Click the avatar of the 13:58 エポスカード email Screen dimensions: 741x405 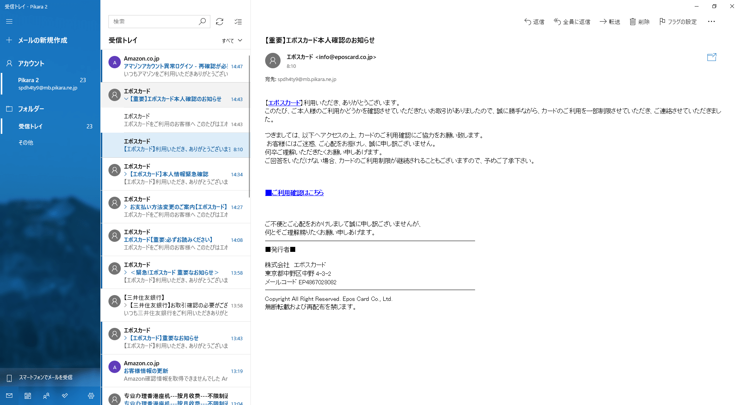[x=115, y=268]
